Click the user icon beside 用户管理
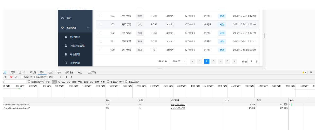Viewport: 315px width, 130px height. pos(66,37)
